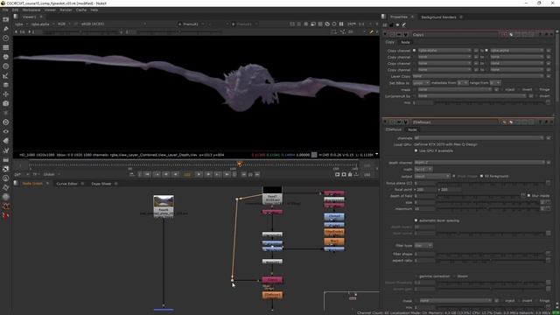
Task: Click the ZDefocus1 panel float/pin icon
Action: point(546,122)
